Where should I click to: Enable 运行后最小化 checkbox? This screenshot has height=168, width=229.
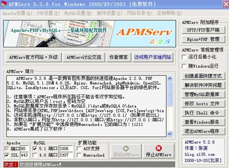(184, 57)
